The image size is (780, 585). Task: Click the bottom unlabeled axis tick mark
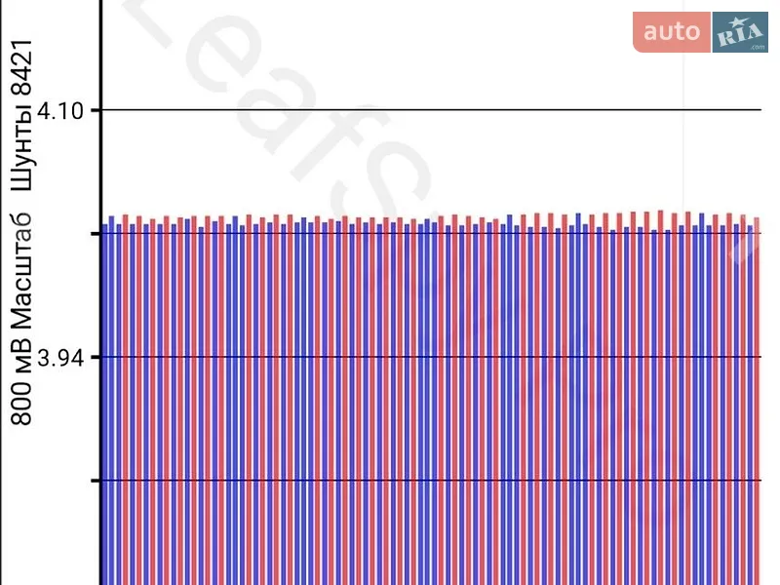[x=95, y=481]
